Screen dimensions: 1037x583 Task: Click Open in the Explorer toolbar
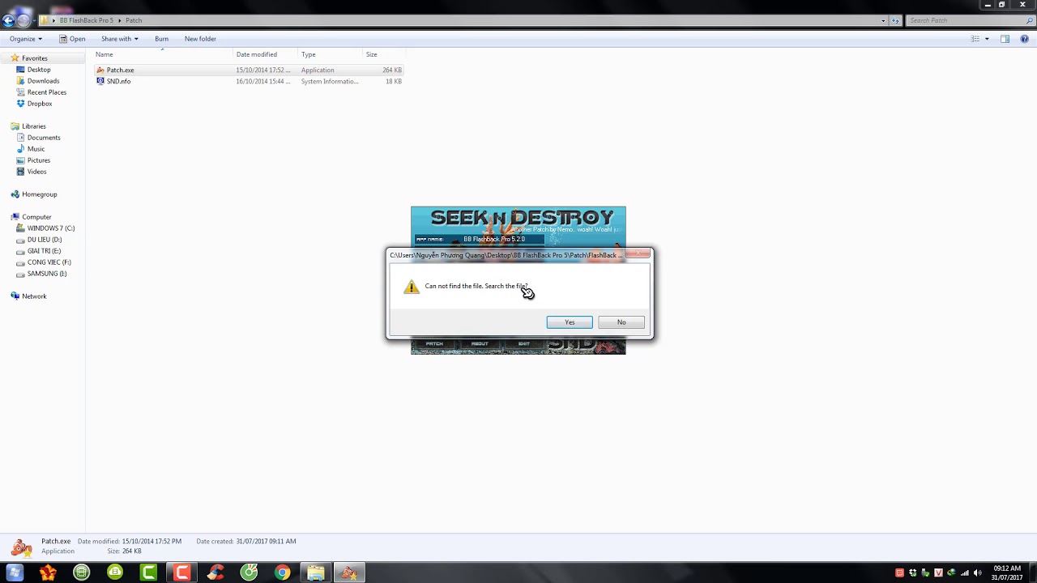click(x=72, y=39)
